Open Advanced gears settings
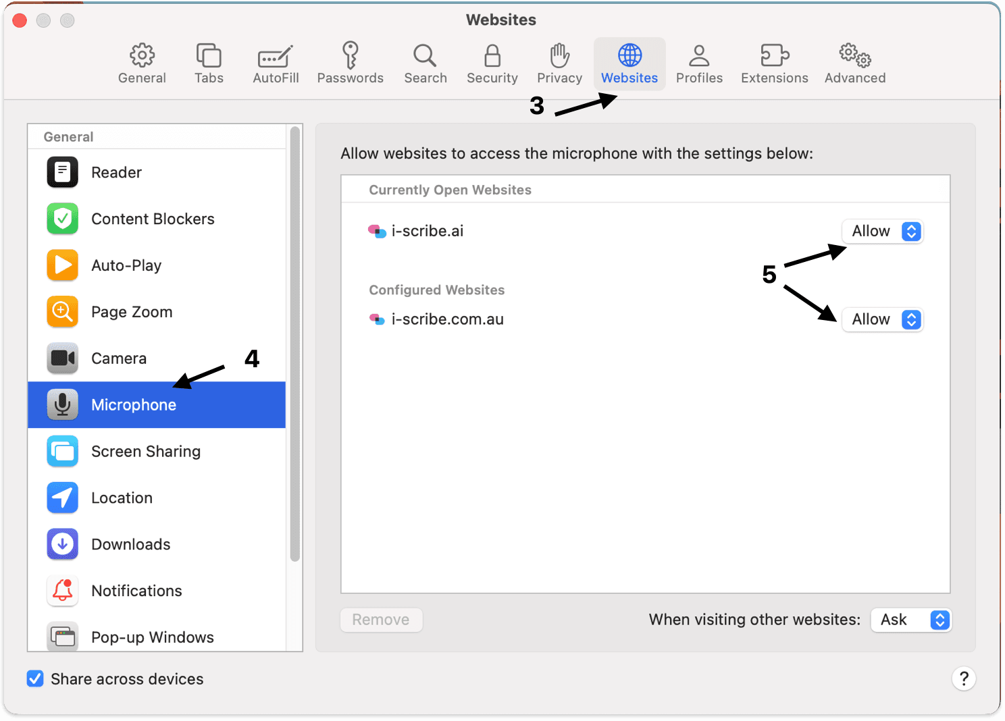1005x721 pixels. point(854,63)
